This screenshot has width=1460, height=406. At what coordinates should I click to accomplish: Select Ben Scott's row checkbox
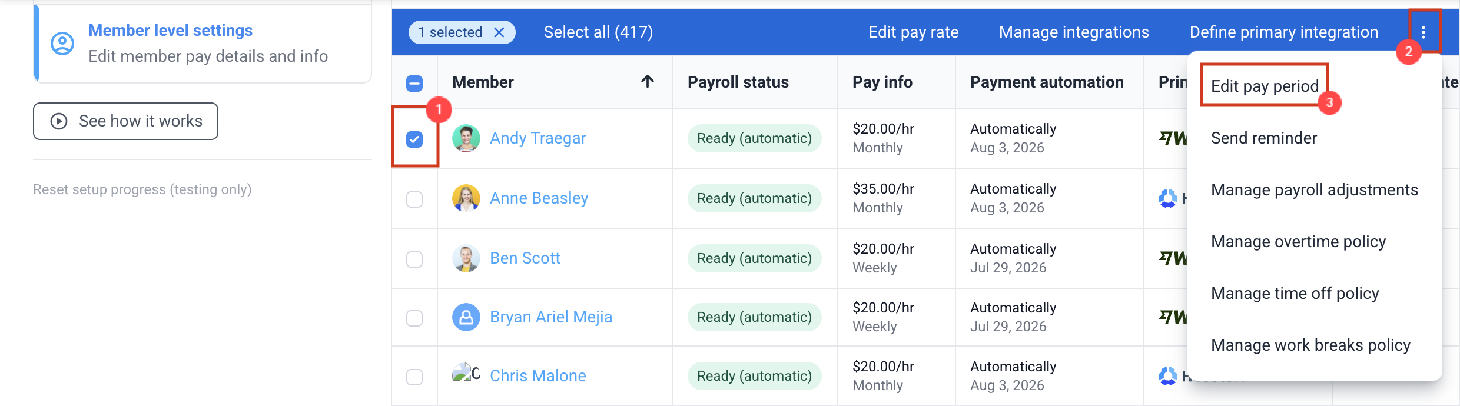point(414,259)
